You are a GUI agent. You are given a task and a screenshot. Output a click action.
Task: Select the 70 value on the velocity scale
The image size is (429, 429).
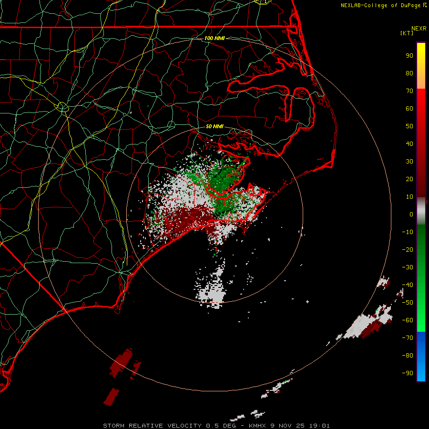[409, 91]
